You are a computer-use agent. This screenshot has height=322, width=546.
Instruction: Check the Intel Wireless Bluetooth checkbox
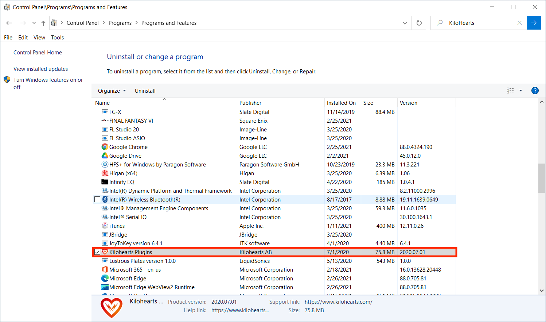click(97, 200)
